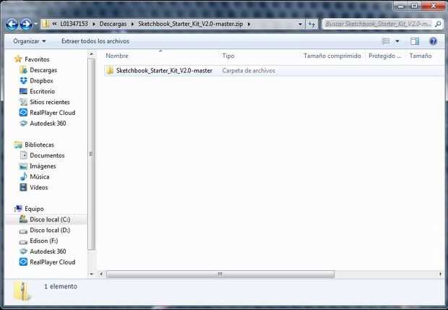Open Autodesk 360 under Equipo
The width and height of the screenshot is (448, 310).
coord(48,251)
